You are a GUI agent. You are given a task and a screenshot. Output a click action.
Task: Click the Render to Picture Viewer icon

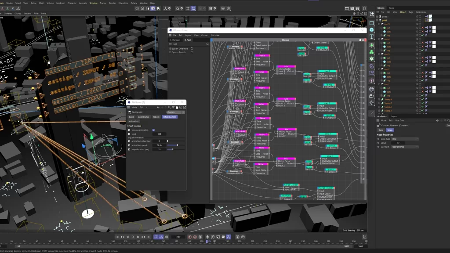(353, 8)
